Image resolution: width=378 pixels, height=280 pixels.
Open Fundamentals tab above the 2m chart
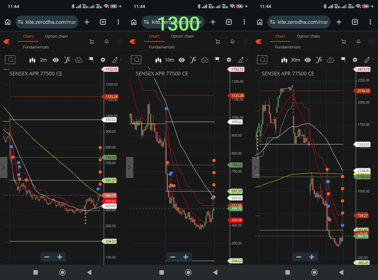(36, 47)
